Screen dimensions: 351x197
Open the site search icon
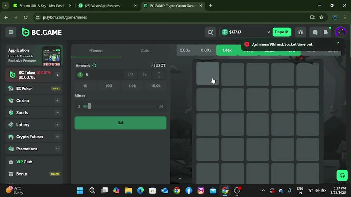[210, 32]
